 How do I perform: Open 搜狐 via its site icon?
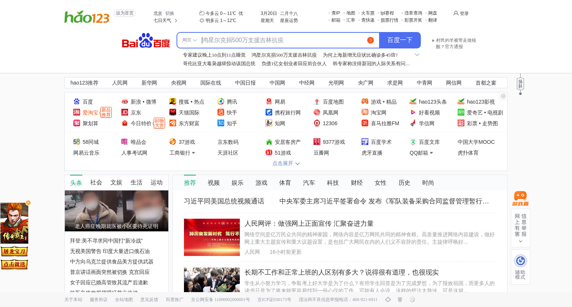(173, 101)
